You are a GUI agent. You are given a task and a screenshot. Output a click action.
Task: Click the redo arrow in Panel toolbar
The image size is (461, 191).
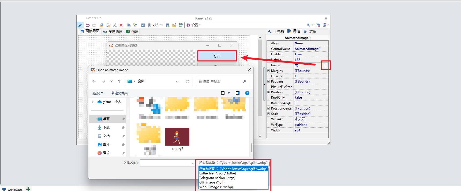(94, 25)
